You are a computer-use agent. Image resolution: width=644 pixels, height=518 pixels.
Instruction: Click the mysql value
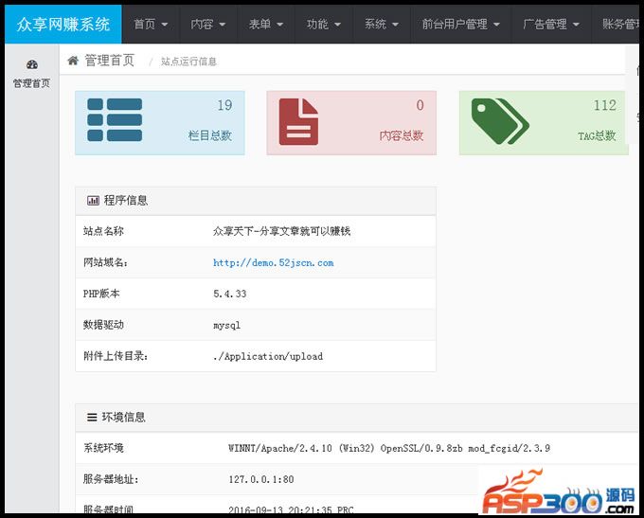[x=226, y=326]
